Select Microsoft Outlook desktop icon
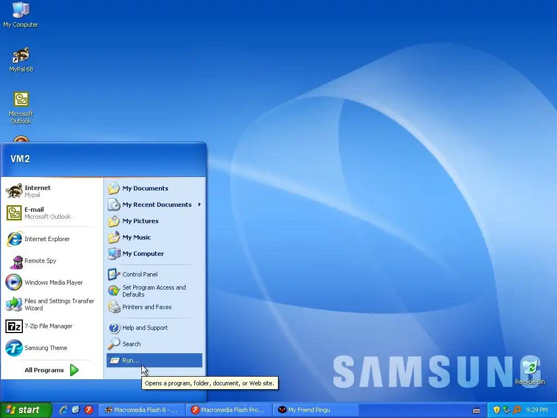 pos(21,108)
